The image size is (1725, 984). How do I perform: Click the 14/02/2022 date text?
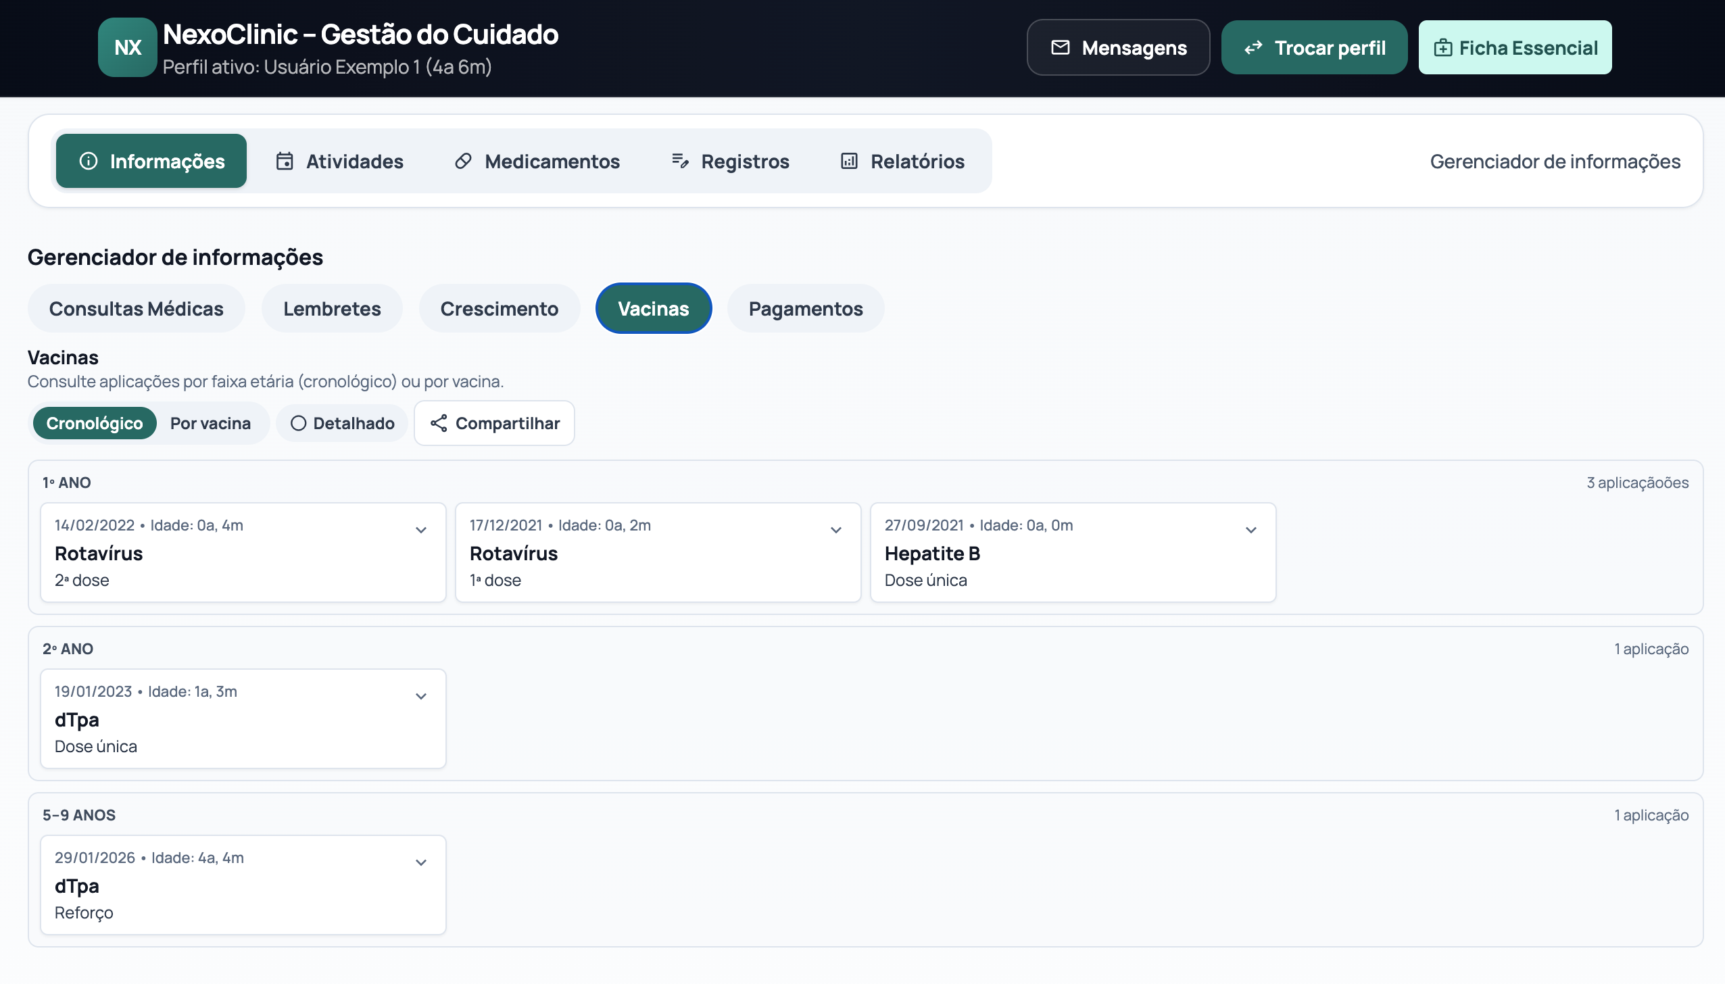point(95,525)
